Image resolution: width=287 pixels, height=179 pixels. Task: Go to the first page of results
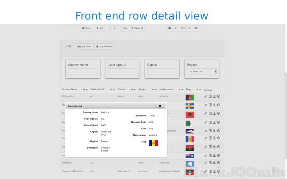click(170, 28)
